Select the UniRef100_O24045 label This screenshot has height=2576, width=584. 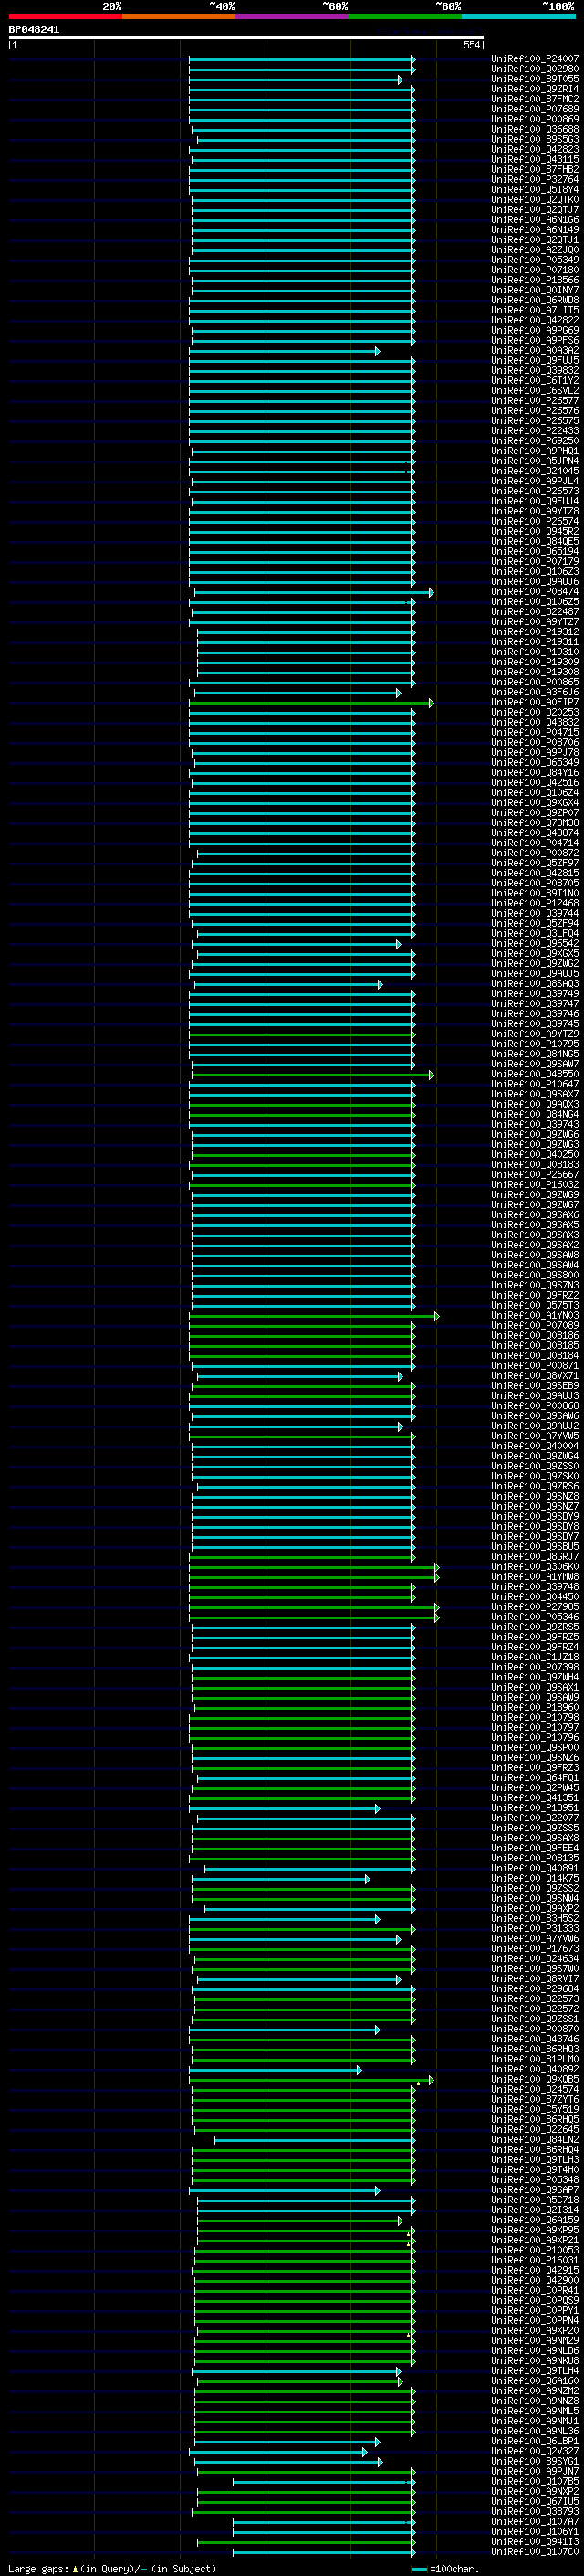click(535, 471)
